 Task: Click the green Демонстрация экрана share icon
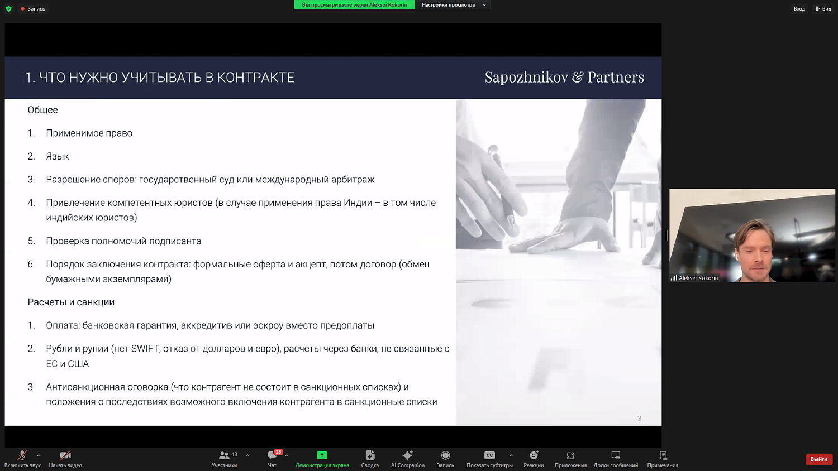click(322, 456)
